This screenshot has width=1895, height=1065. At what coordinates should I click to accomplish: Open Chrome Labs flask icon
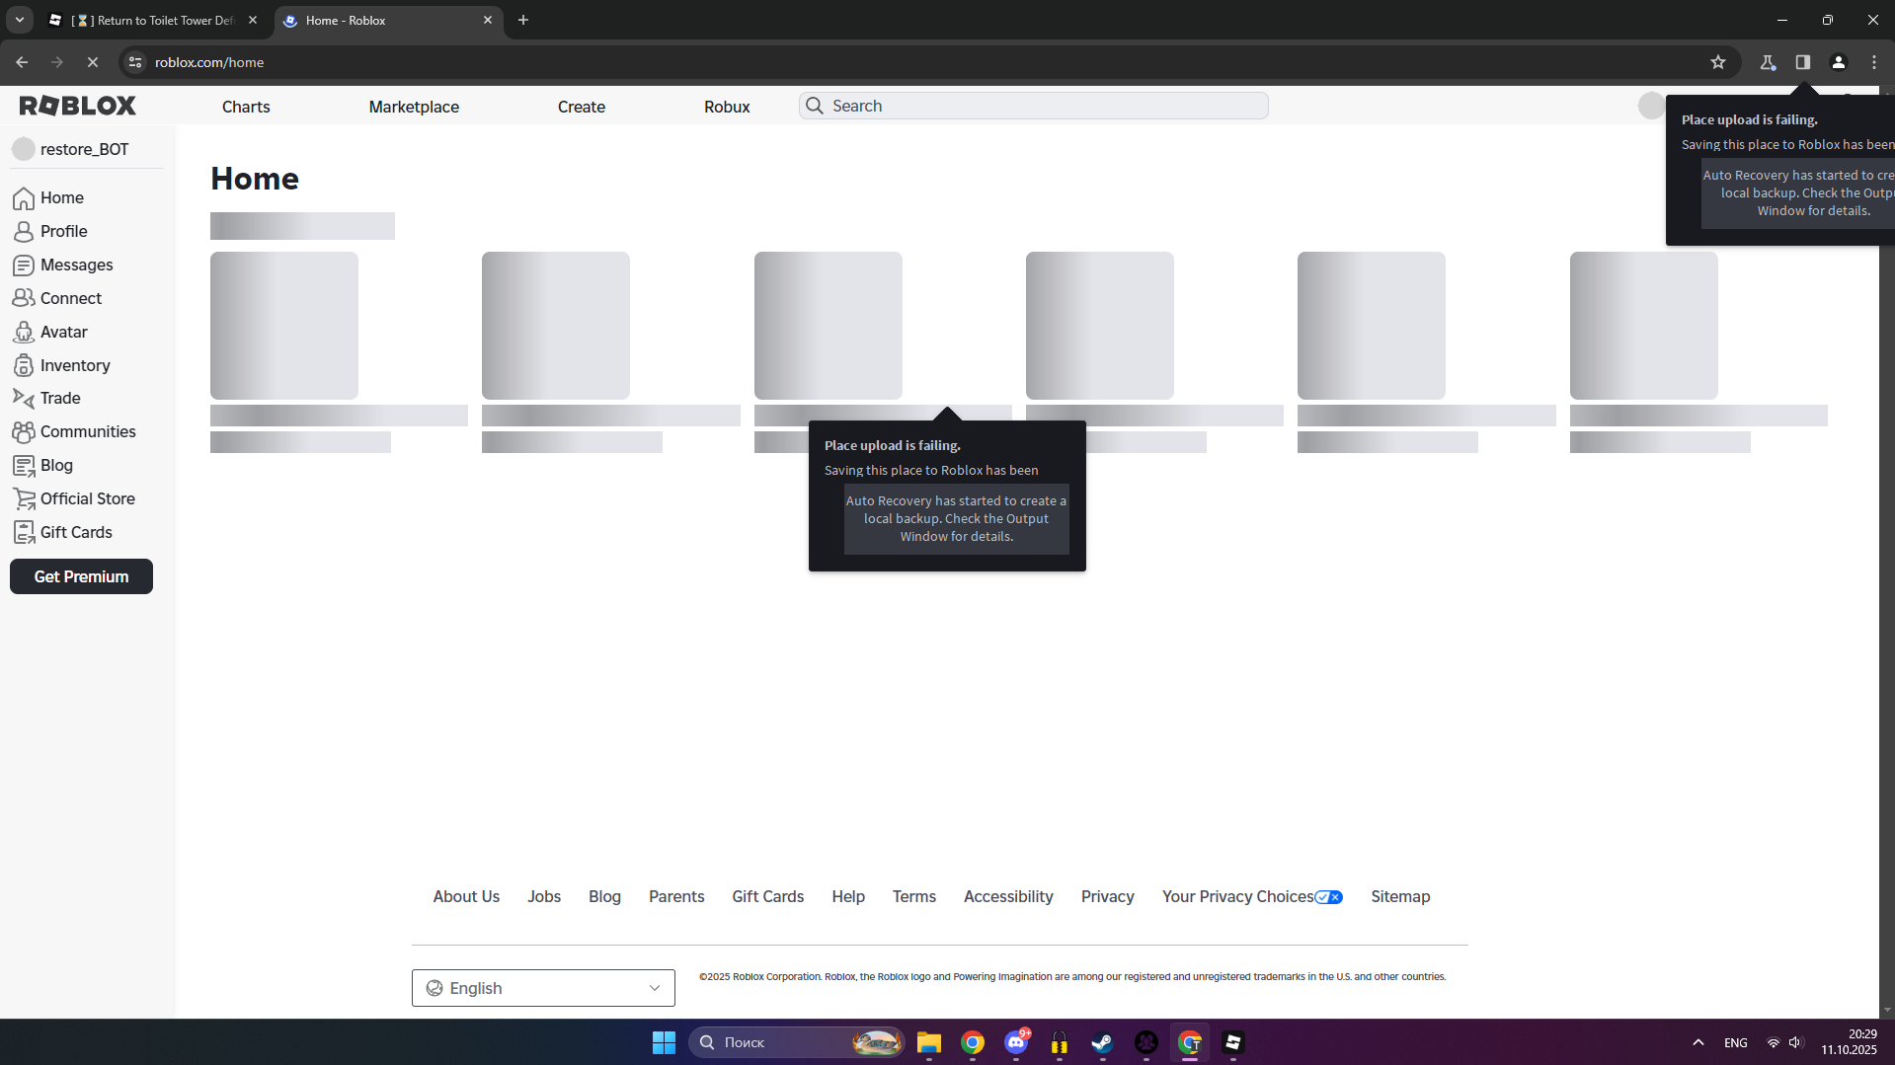pyautogui.click(x=1768, y=62)
